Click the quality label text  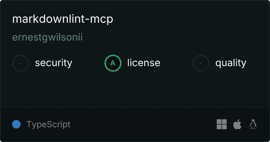pos(231,63)
